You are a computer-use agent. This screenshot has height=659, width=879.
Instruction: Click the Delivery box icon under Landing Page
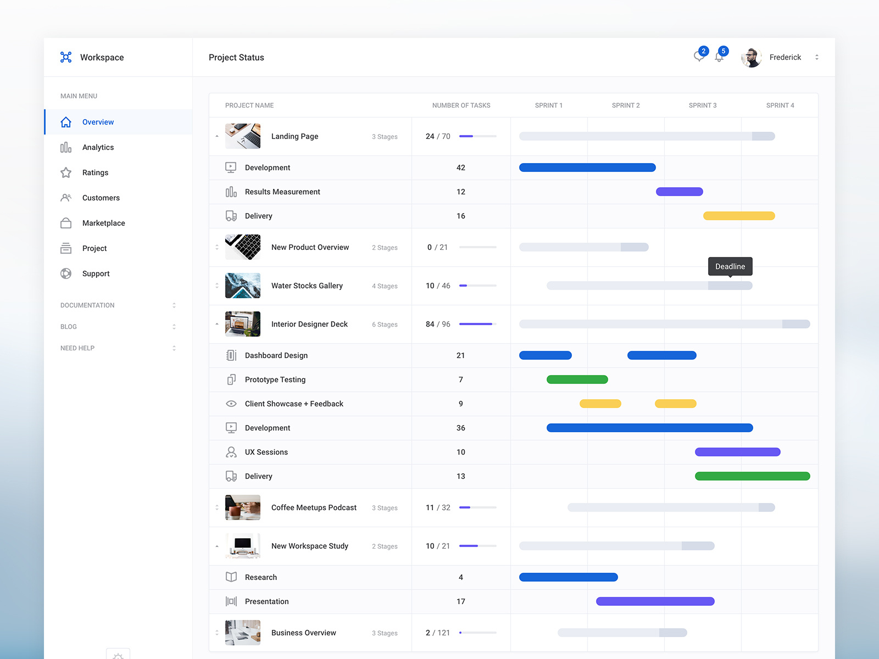tap(231, 216)
